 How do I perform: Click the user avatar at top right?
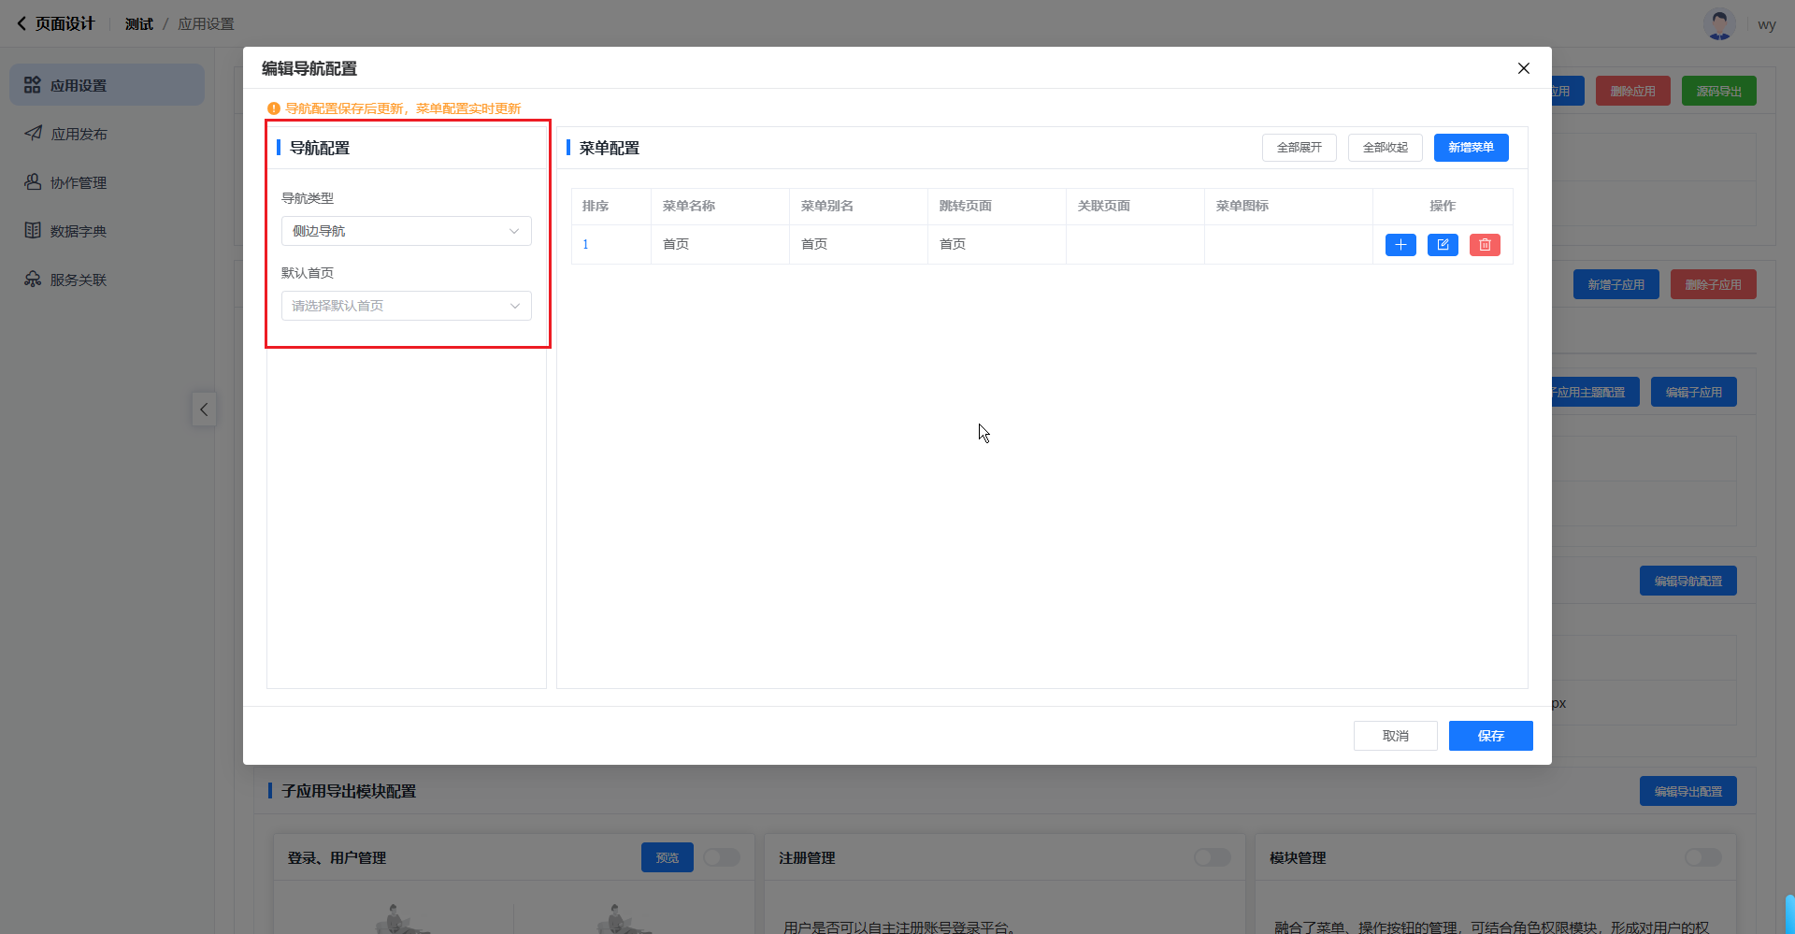(1718, 24)
